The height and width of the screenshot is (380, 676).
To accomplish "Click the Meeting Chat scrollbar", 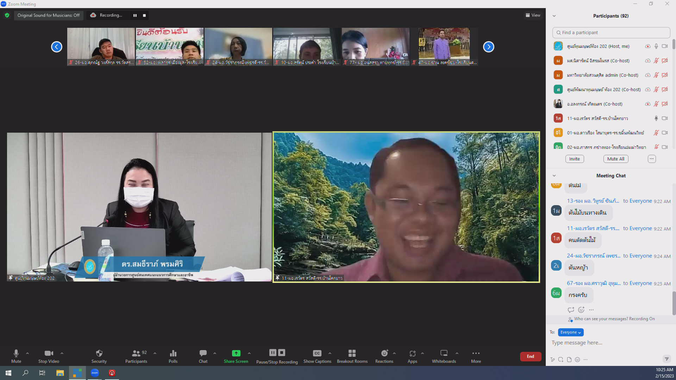I will pyautogui.click(x=674, y=303).
